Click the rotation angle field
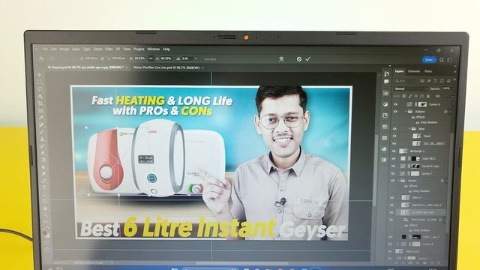The width and height of the screenshot is (480, 270). 186,58
